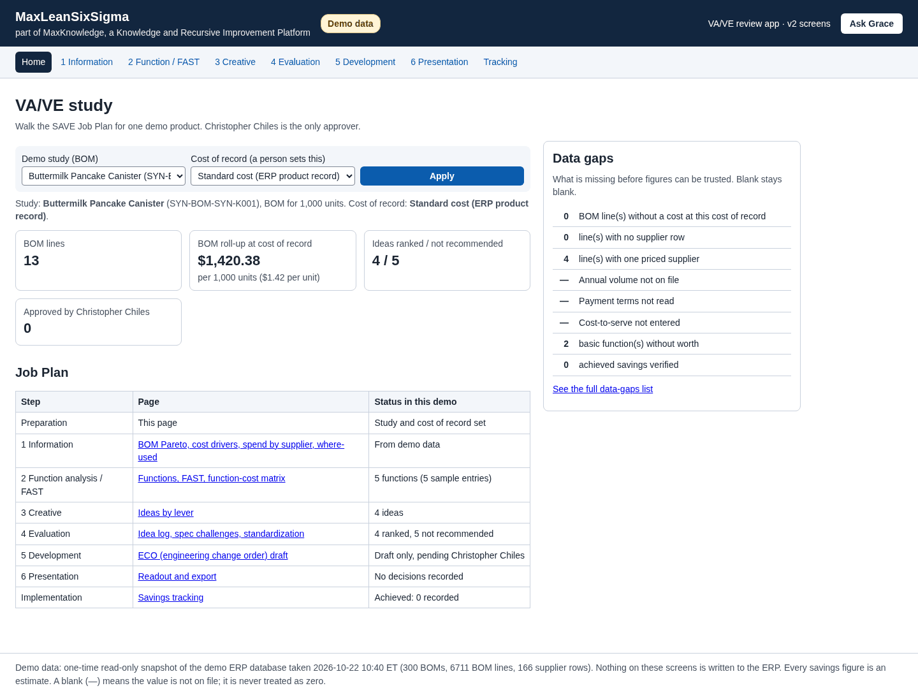Click 'basic function(s) without worth' row
The height and width of the screenshot is (695, 918).
pyautogui.click(x=672, y=344)
